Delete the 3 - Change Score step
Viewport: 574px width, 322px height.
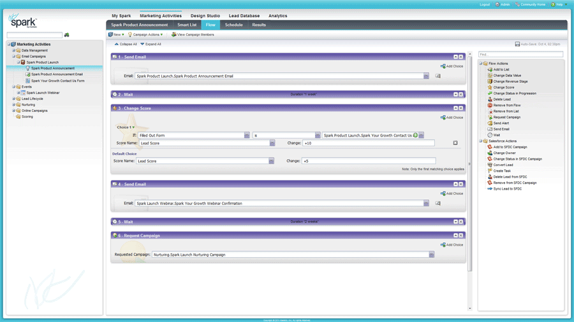461,108
